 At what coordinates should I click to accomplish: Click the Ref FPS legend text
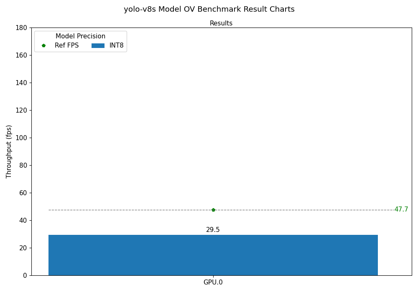pos(66,45)
